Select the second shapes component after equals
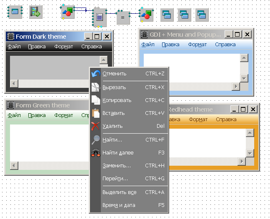270x219 pixels. click(146, 15)
